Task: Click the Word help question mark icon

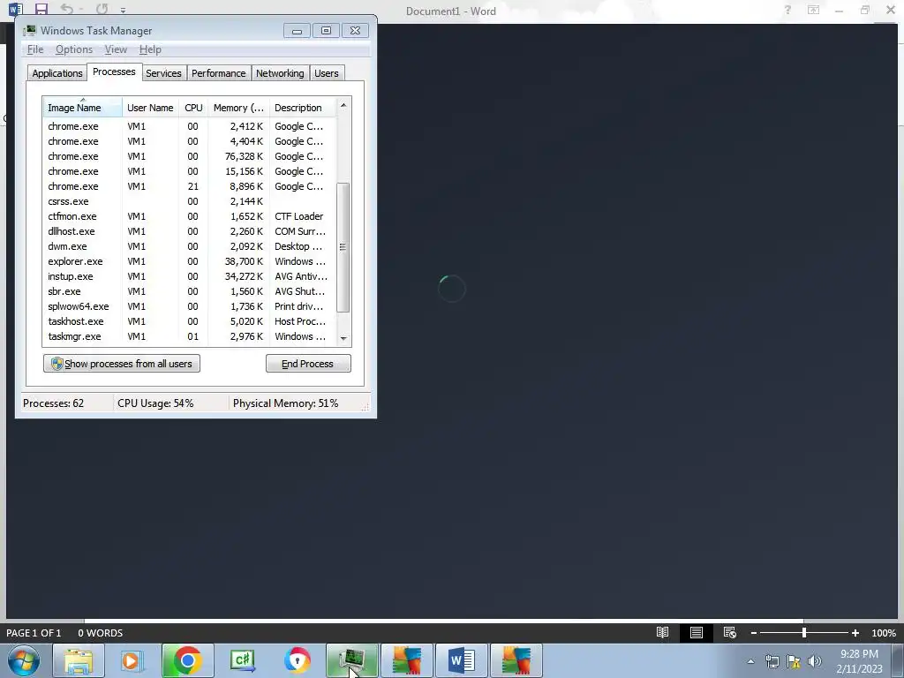Action: [787, 10]
